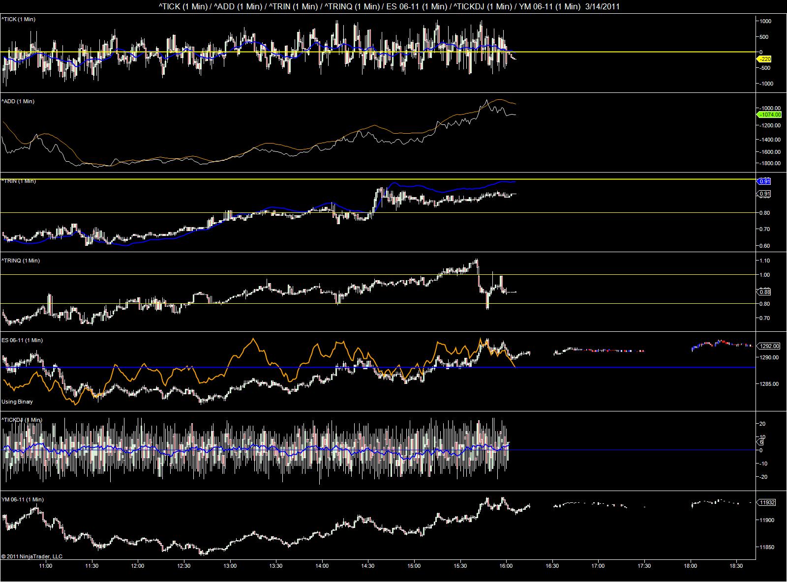787x582 pixels.
Task: Click the 1290.00 value on ES axis
Action: click(x=768, y=357)
